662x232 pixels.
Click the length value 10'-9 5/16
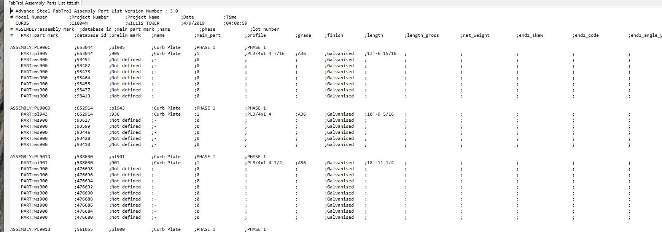point(380,114)
